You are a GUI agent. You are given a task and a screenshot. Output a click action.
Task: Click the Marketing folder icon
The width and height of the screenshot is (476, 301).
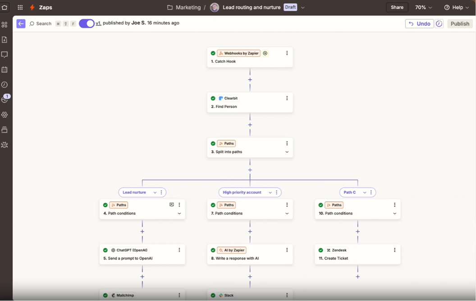point(170,7)
